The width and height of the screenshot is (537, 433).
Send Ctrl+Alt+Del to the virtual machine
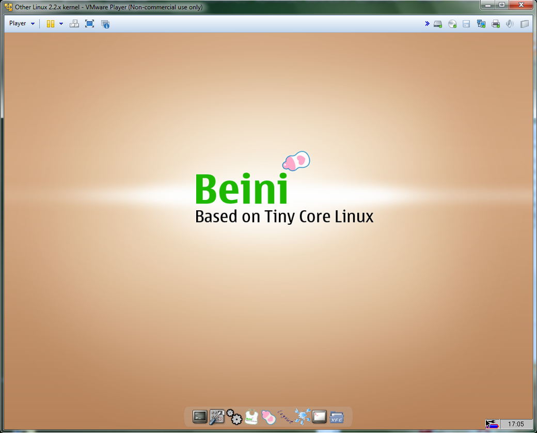tap(74, 24)
